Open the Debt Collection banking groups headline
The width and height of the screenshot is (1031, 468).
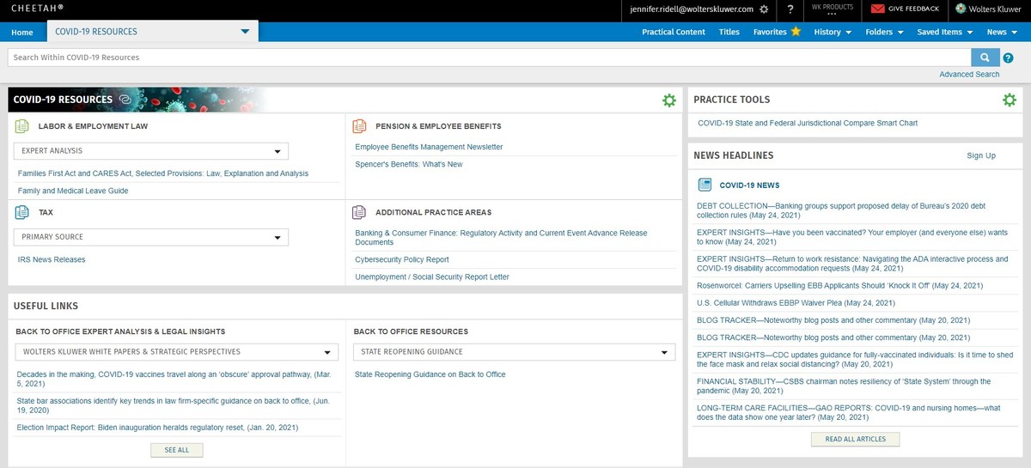841,211
